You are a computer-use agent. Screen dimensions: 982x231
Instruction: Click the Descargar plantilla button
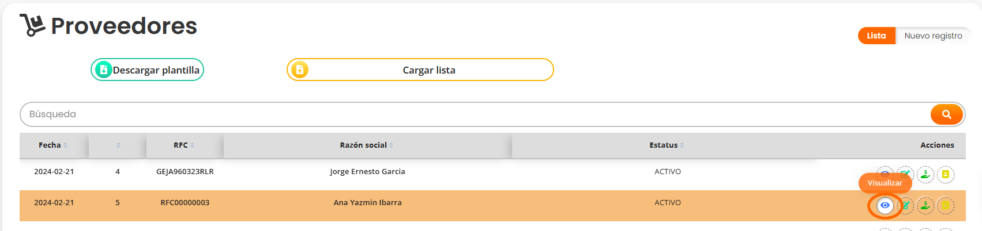pos(156,70)
